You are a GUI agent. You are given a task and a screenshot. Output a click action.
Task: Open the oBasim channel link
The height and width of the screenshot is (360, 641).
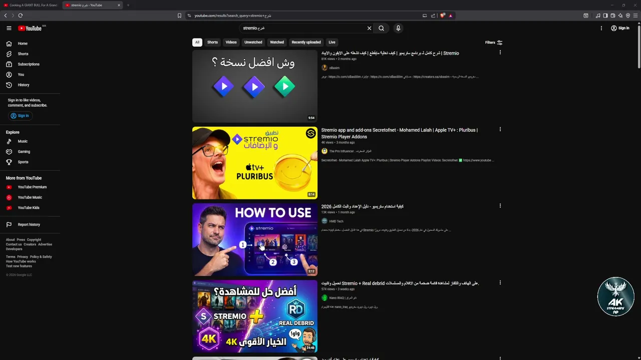[334, 67]
